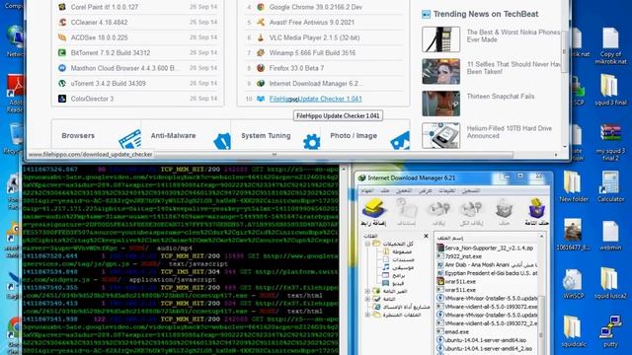The height and width of the screenshot is (355, 632).
Task: Click the Google Chrome icon in popular downloads
Action: click(261, 7)
